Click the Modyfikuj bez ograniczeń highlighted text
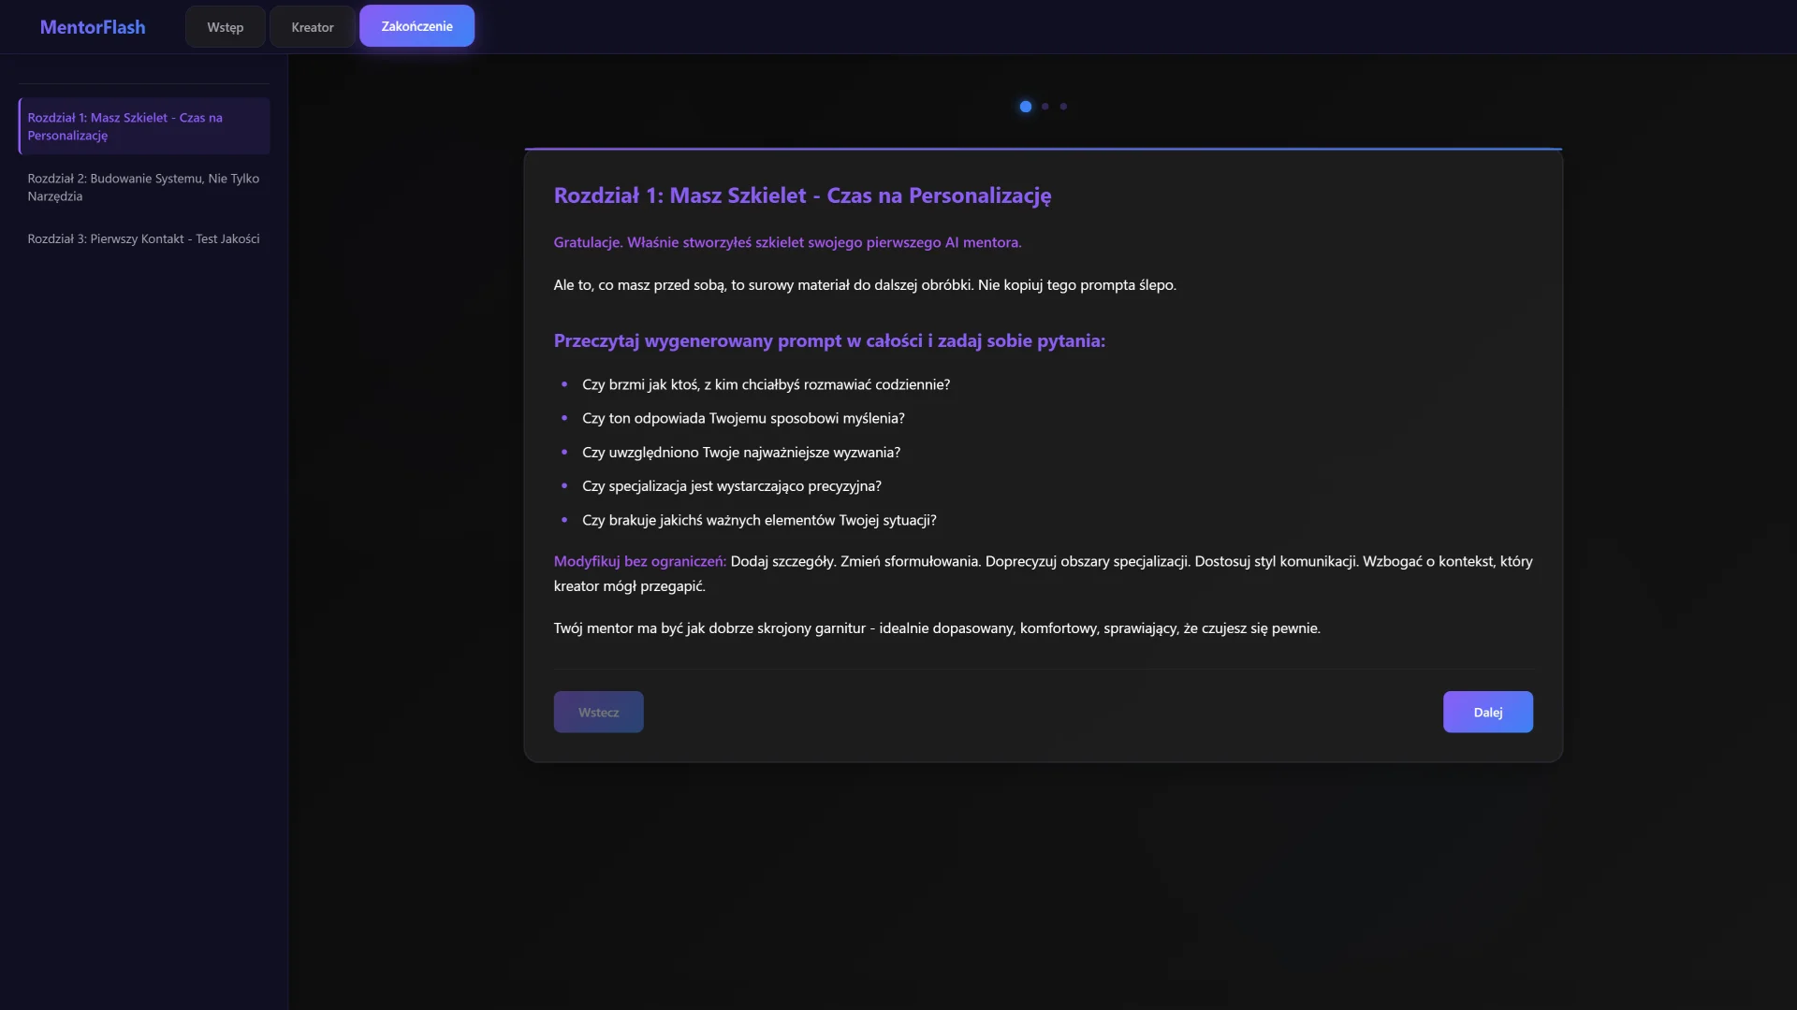Viewport: 1797px width, 1010px height. [639, 561]
